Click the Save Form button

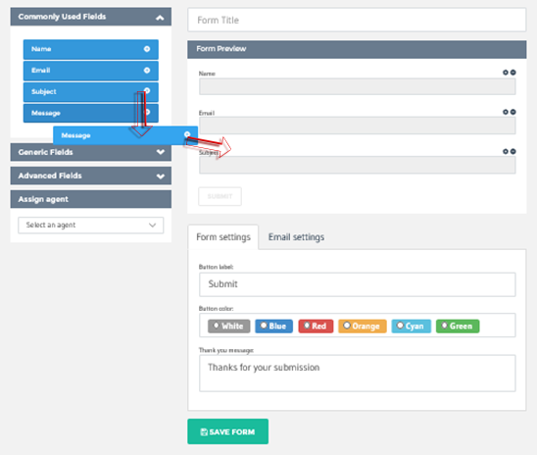(x=227, y=431)
